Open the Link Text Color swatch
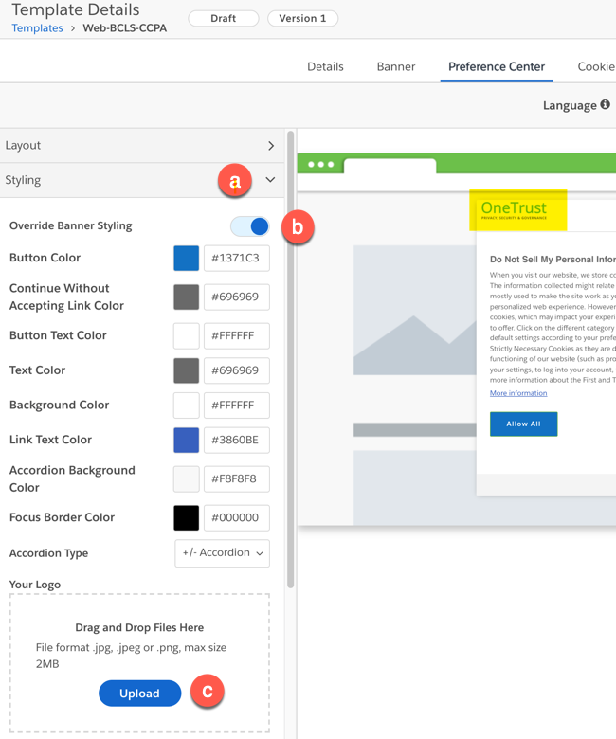 point(186,440)
